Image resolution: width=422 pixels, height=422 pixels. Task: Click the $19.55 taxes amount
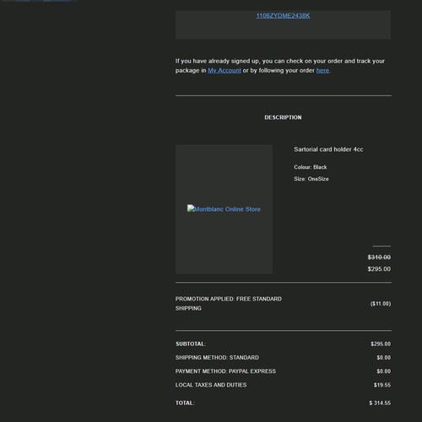click(382, 385)
